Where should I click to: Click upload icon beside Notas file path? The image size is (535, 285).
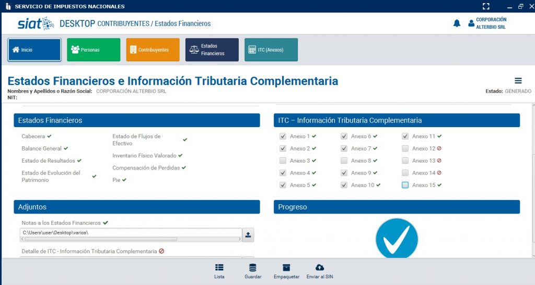[x=248, y=235]
